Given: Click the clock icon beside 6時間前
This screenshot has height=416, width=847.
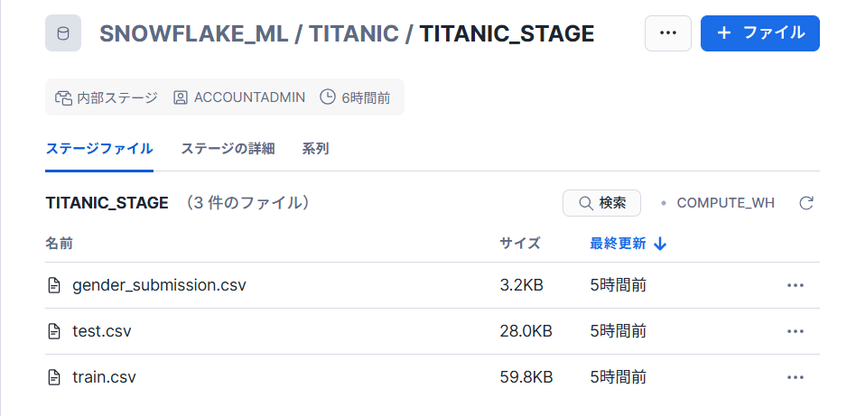Looking at the screenshot, I should [x=328, y=97].
